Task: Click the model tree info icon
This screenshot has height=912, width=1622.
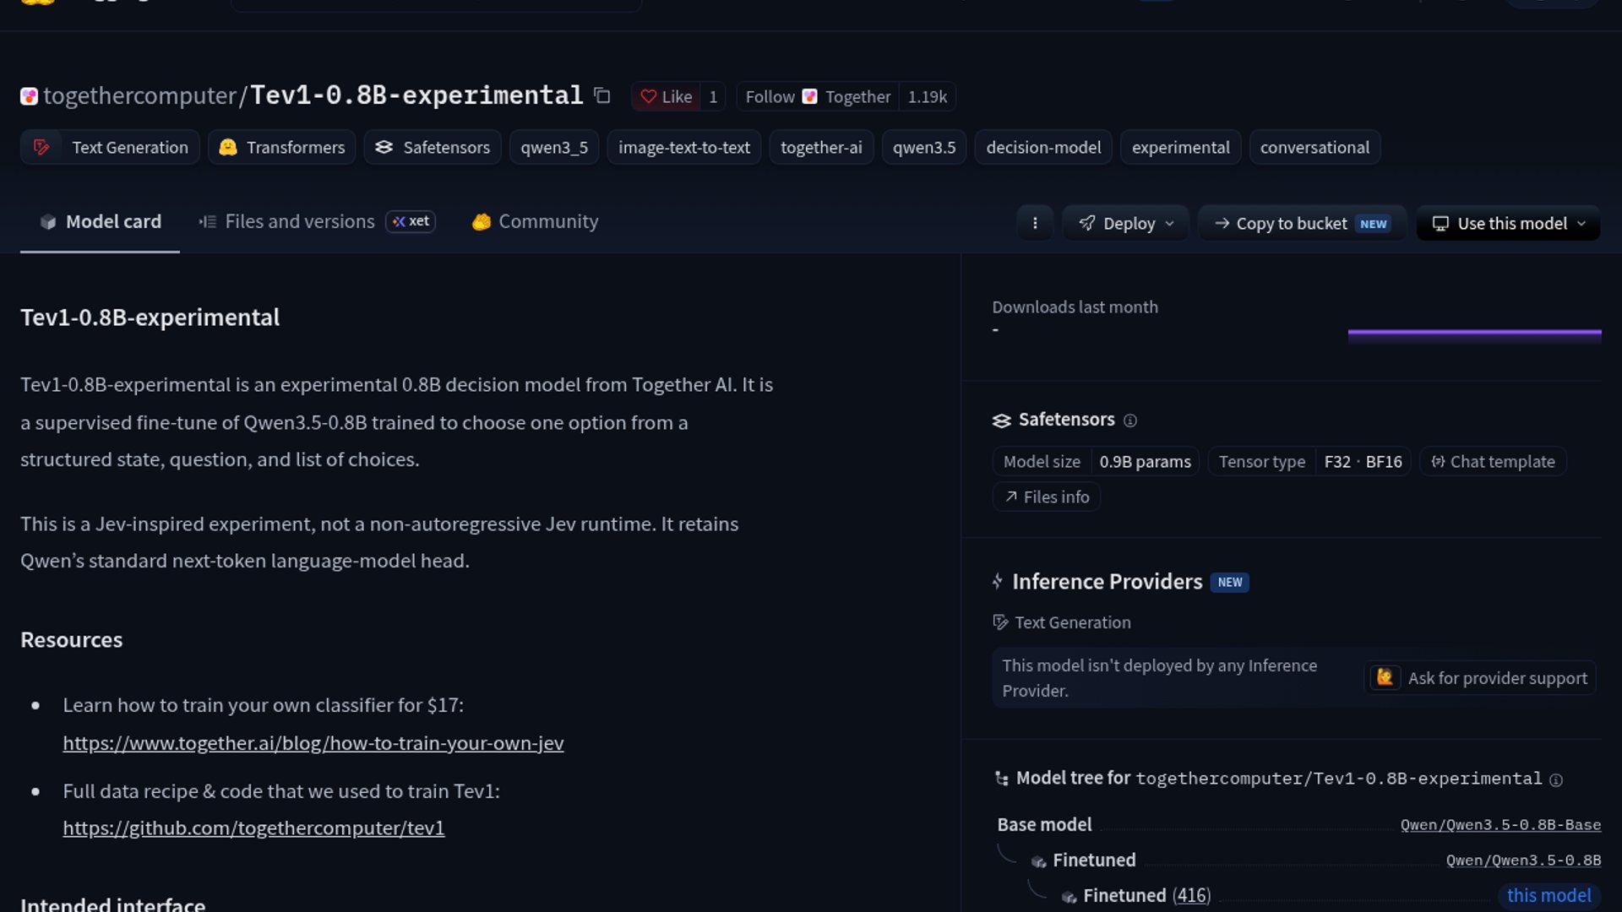Action: pos(1556,780)
